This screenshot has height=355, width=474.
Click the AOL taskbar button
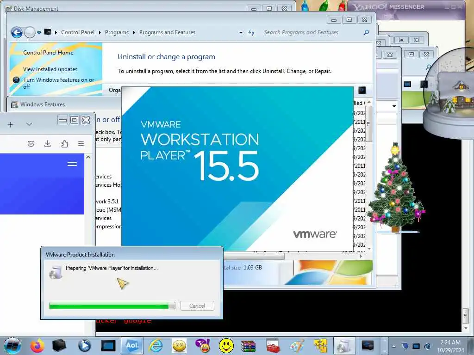[x=132, y=346]
